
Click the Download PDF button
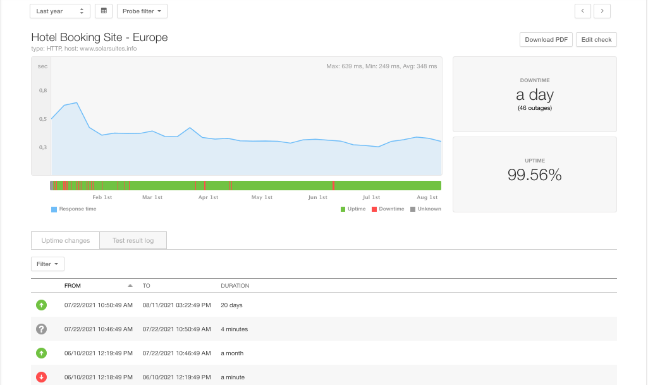point(545,39)
